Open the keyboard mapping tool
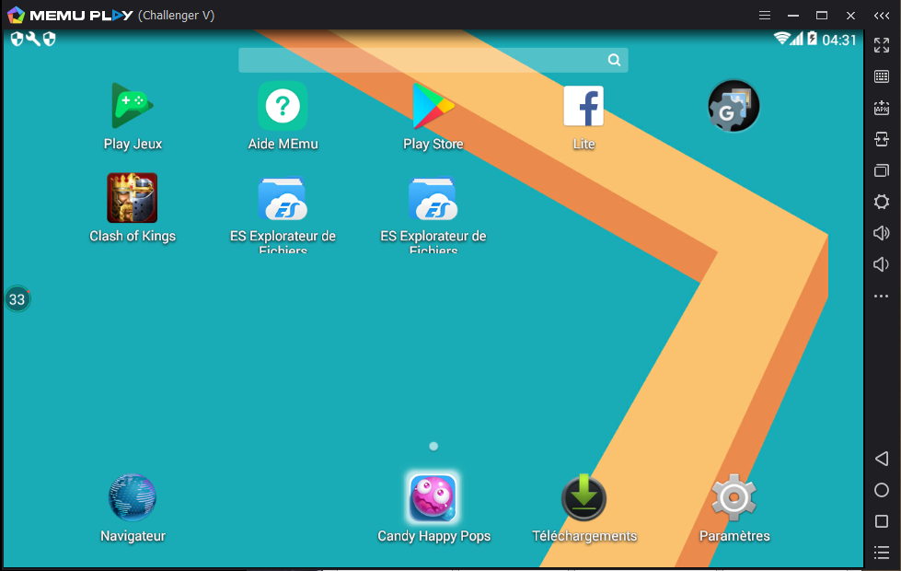 pyautogui.click(x=882, y=76)
